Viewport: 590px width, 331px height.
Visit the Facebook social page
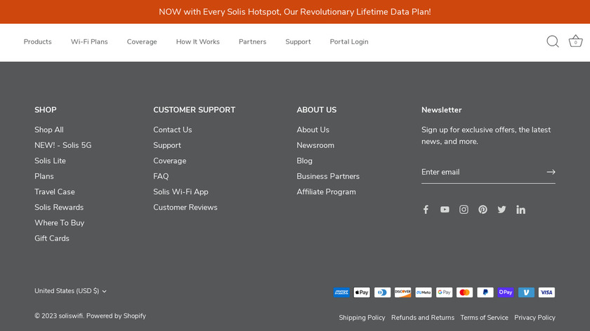[x=426, y=210]
